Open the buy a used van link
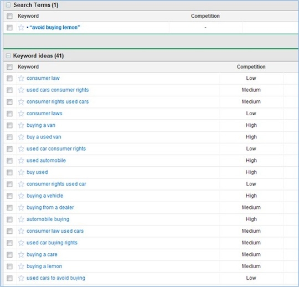The image size is (299, 287). 44,137
